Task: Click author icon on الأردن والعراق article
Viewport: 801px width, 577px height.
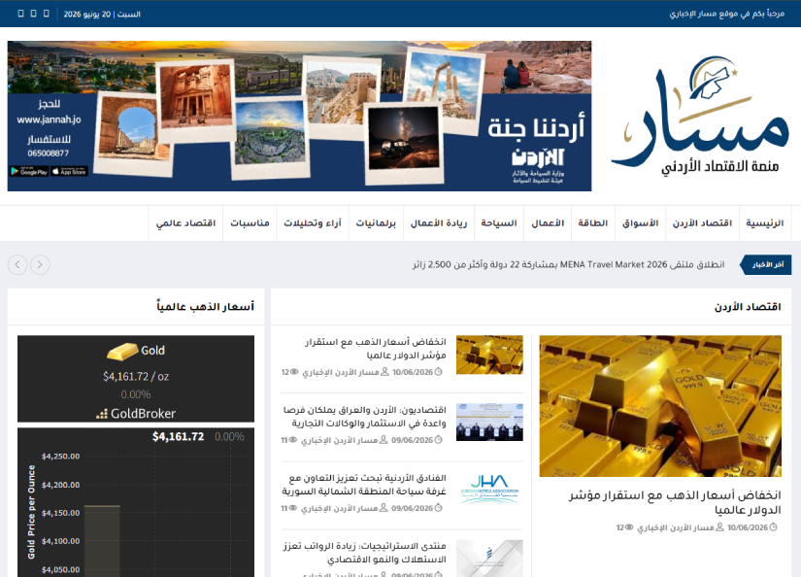Action: [384, 440]
